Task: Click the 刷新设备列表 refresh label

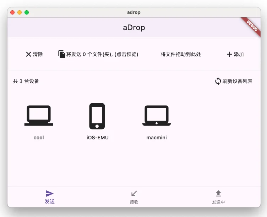Action: (x=237, y=81)
